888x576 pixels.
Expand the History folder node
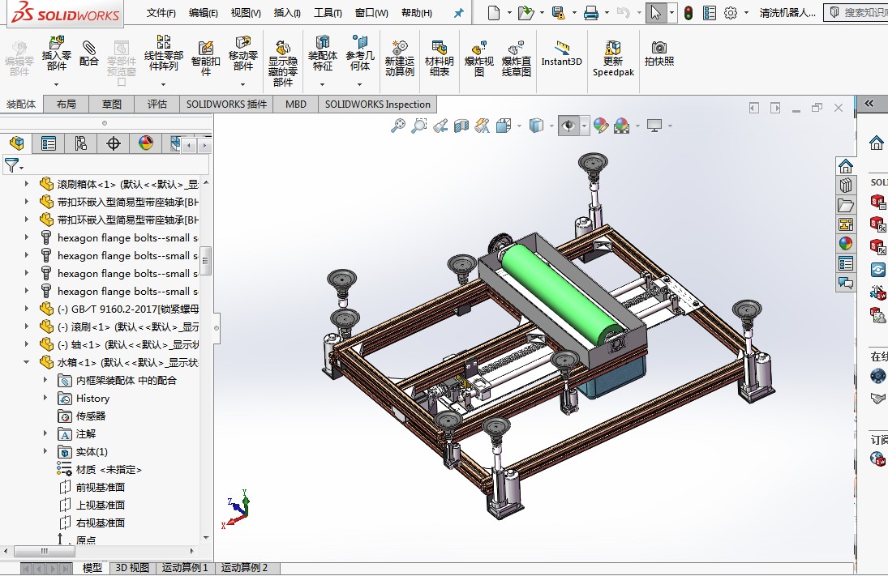coord(45,398)
